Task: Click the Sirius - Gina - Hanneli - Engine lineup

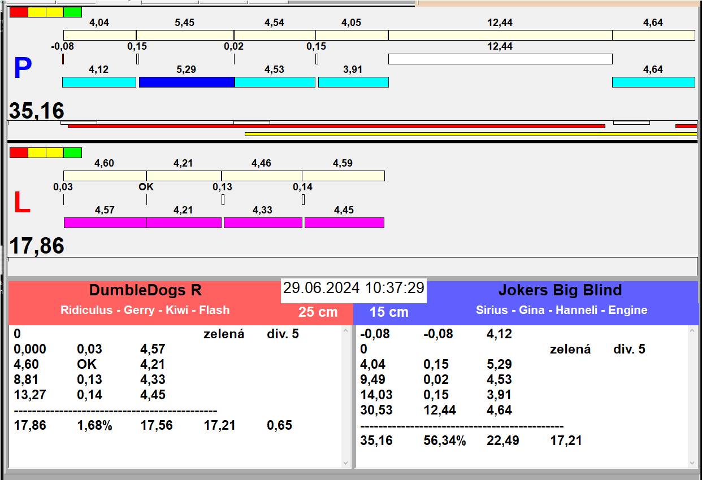Action: coord(562,310)
